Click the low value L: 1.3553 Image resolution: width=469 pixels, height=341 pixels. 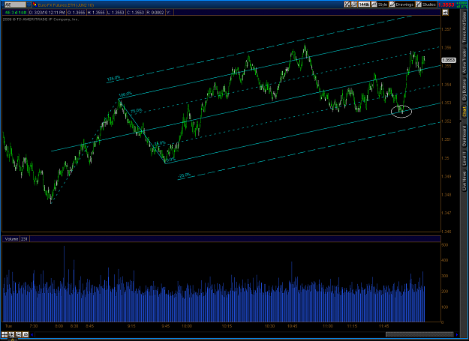(116, 12)
